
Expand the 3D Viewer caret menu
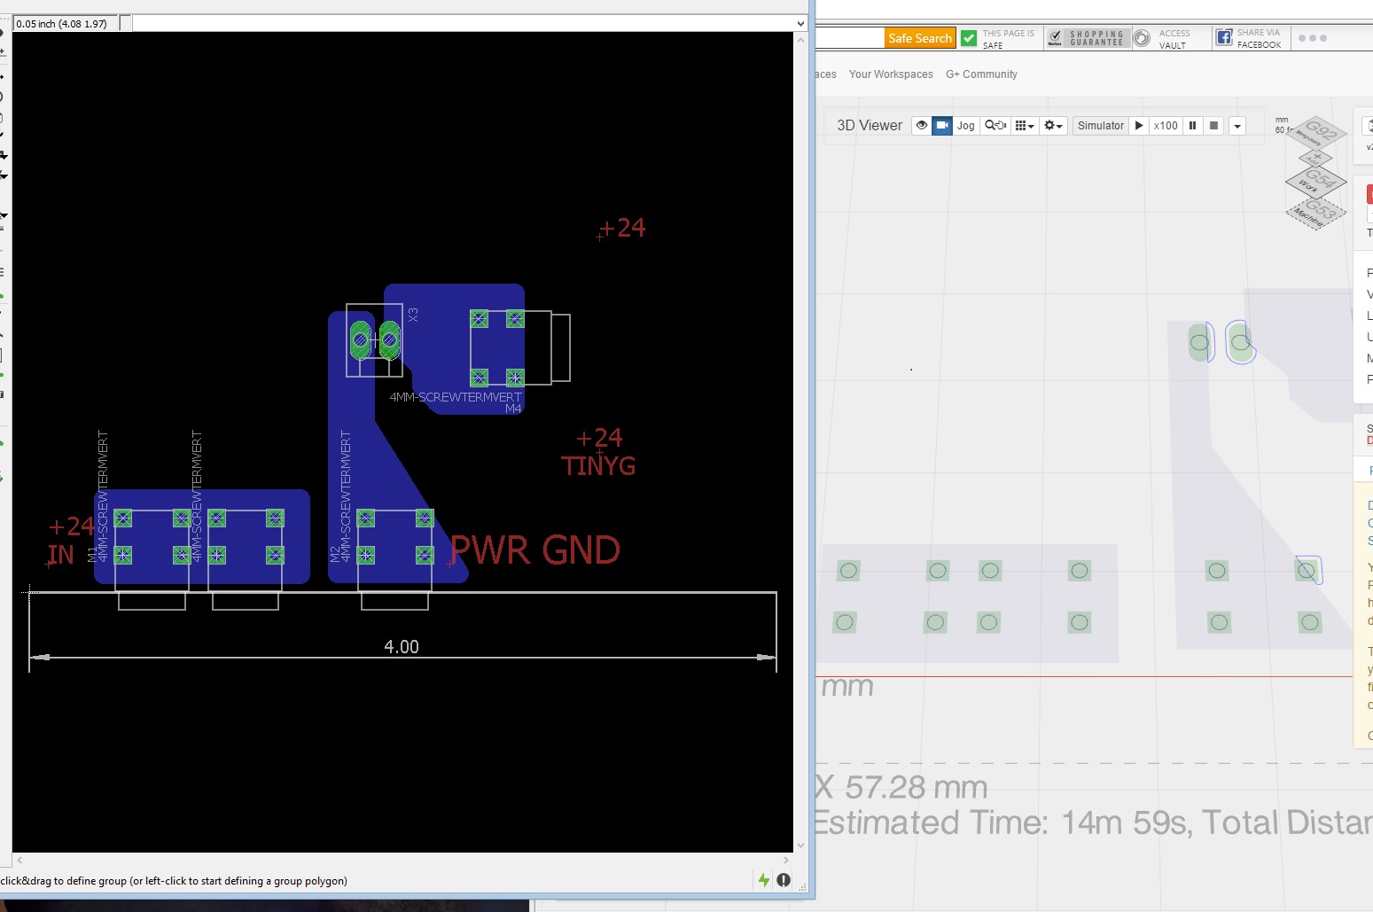click(x=1237, y=126)
